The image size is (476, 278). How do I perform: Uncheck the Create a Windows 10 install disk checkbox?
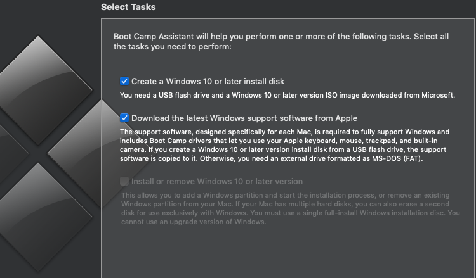click(x=124, y=81)
